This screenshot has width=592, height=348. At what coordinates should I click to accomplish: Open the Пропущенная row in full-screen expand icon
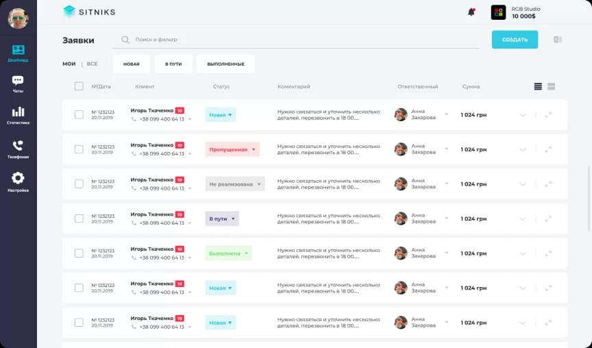pos(549,149)
